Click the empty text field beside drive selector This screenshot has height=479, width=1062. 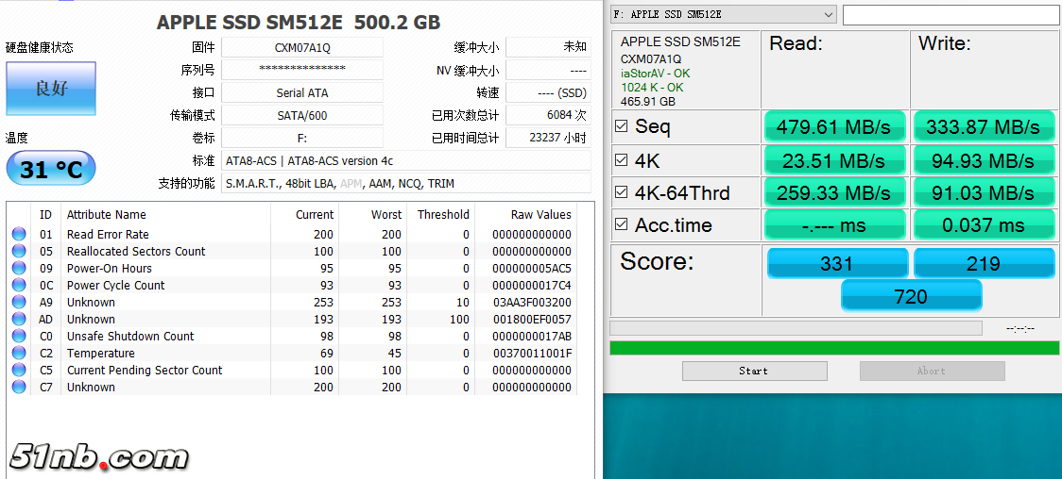pos(951,15)
